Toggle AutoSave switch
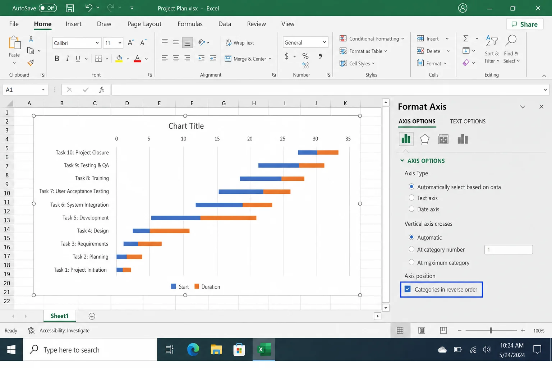This screenshot has width=552, height=368. pyautogui.click(x=47, y=8)
